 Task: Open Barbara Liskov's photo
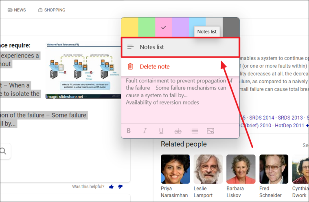pos(241,169)
